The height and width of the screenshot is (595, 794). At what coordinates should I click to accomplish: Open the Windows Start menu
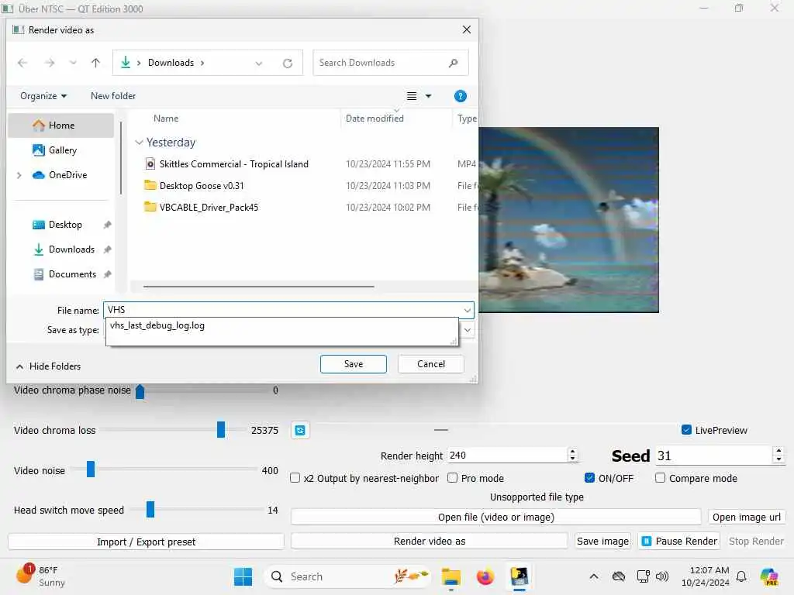click(243, 576)
